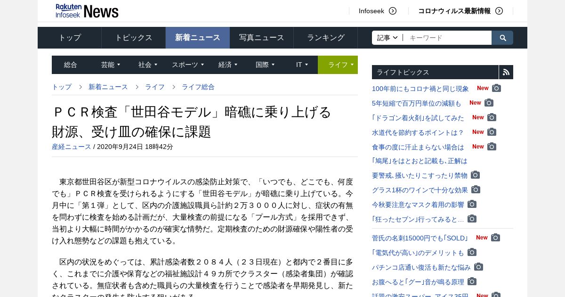Viewport: 565px width, 297px height.
Task: Click the magnifier search button
Action: coord(502,38)
